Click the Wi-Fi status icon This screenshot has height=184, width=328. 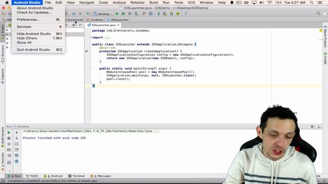(270, 3)
